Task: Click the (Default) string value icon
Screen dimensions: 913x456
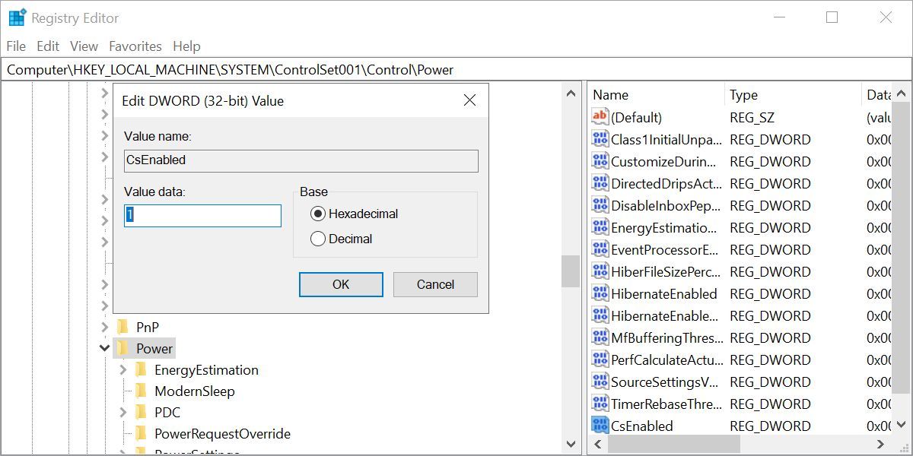Action: pos(600,117)
